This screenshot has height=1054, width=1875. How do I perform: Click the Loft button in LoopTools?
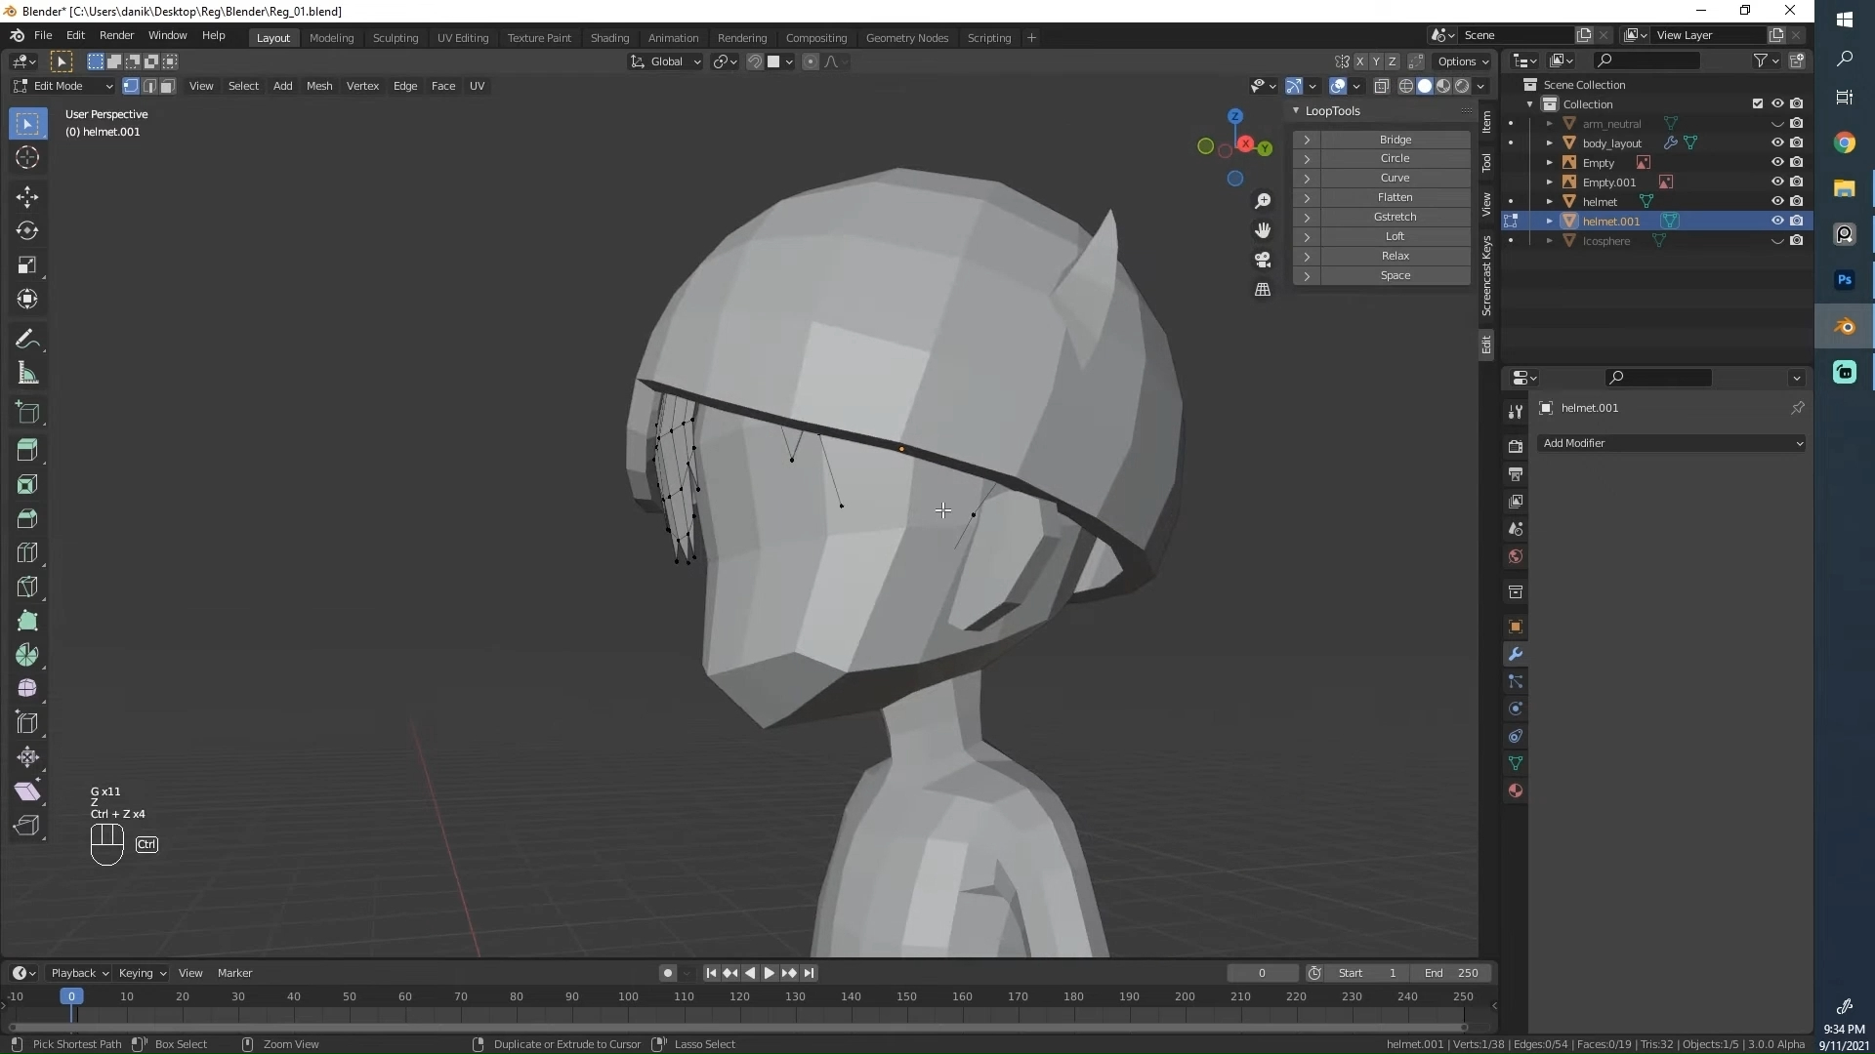(x=1395, y=236)
